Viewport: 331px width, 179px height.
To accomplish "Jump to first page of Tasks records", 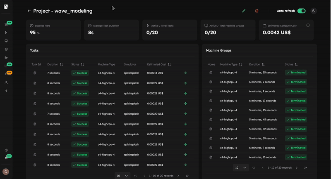I will click(135, 176).
